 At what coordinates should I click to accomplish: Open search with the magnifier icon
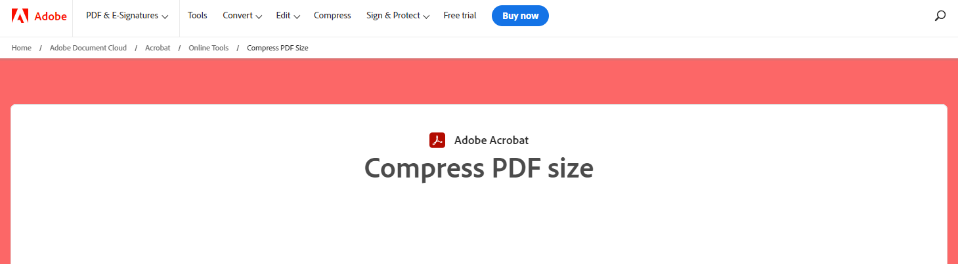[940, 16]
